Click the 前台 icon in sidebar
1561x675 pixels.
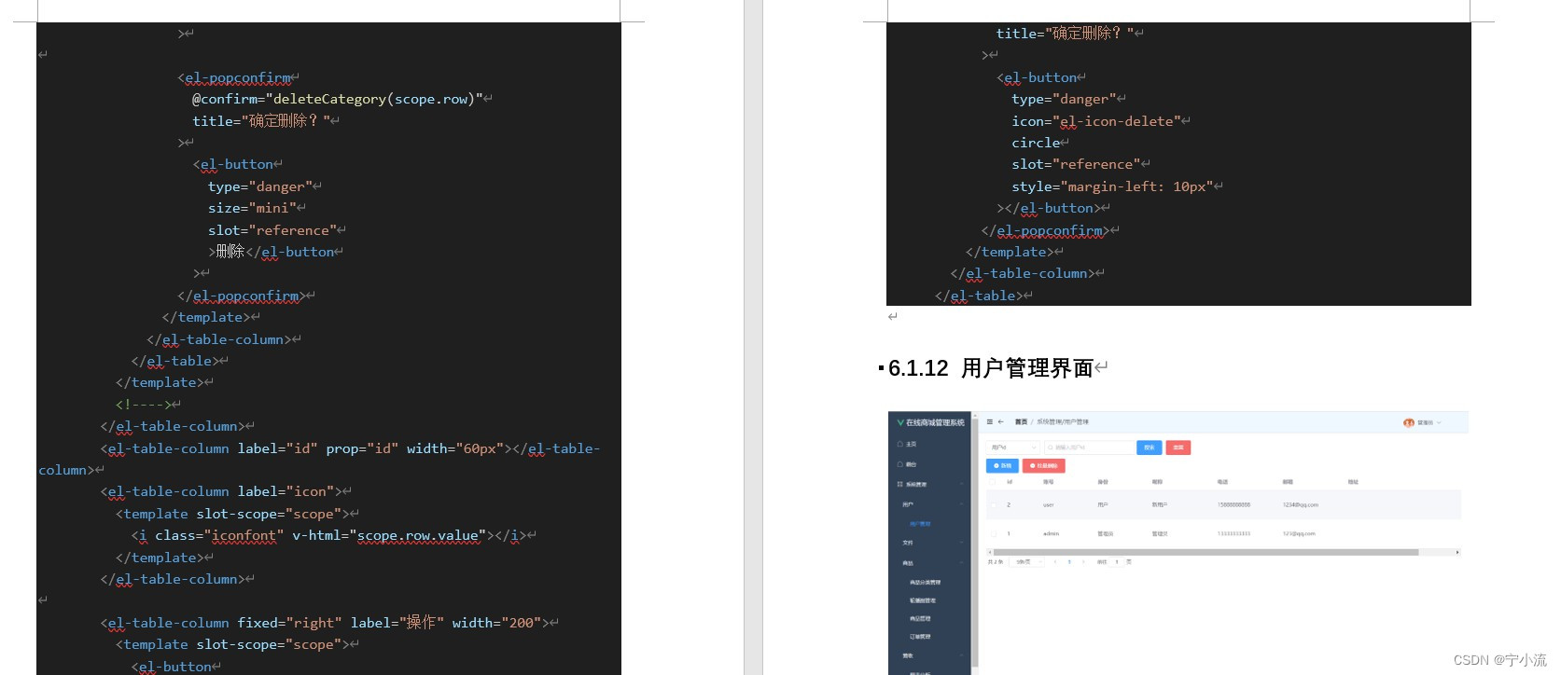[900, 464]
